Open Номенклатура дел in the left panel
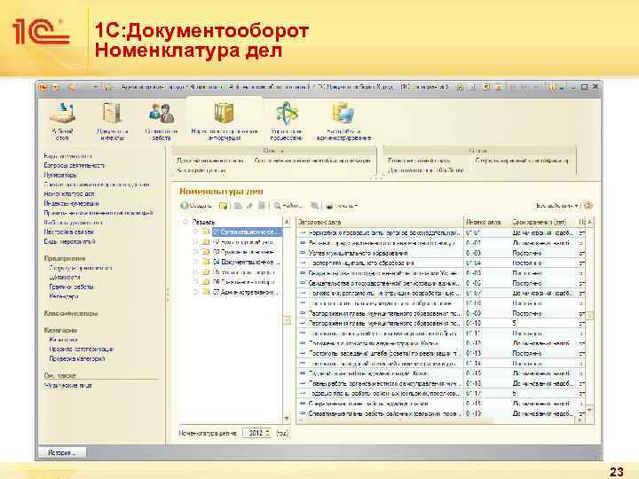This screenshot has height=479, width=639. 69,194
